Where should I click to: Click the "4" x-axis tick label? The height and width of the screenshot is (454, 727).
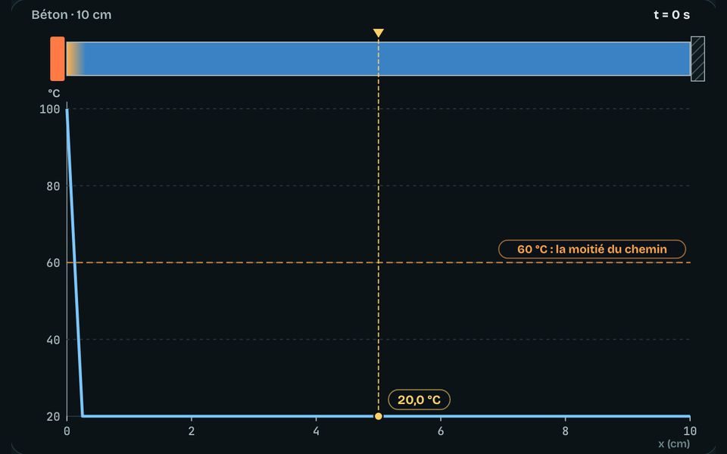click(317, 431)
